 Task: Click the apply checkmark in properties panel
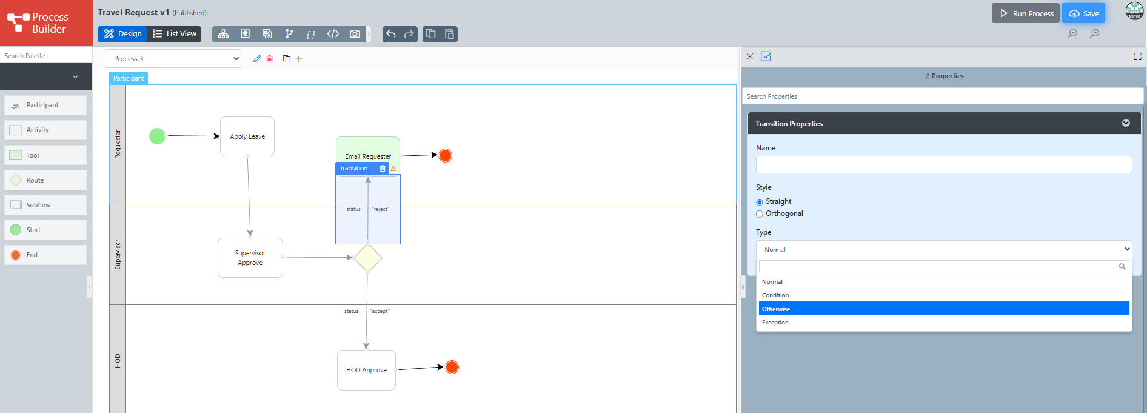point(766,56)
